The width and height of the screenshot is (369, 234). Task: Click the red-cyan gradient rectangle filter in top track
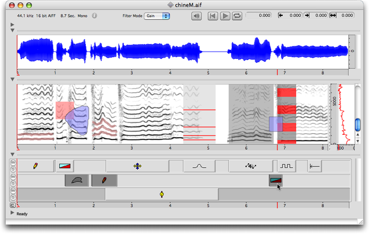pyautogui.click(x=65, y=166)
